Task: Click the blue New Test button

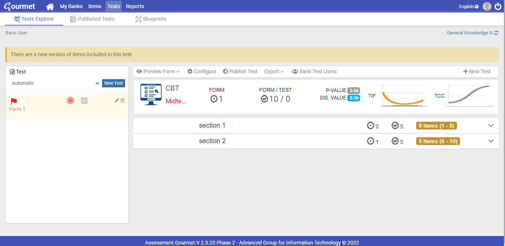Action: pos(113,83)
